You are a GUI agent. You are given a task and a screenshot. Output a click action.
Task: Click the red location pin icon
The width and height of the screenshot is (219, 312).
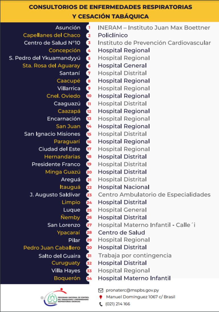point(100,297)
